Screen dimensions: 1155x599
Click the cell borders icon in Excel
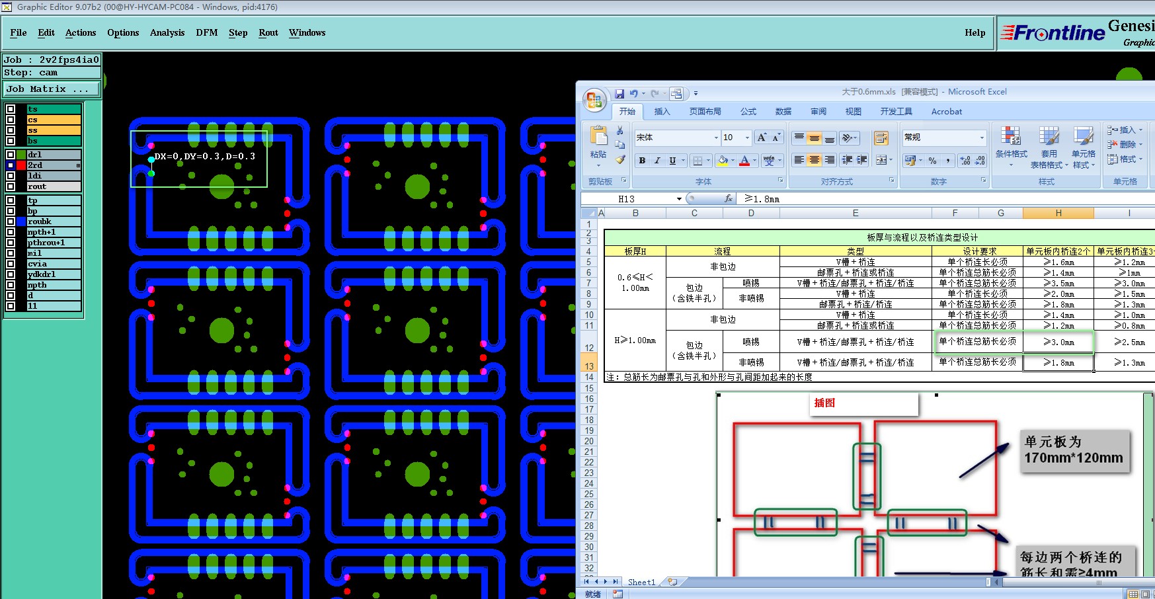[697, 161]
